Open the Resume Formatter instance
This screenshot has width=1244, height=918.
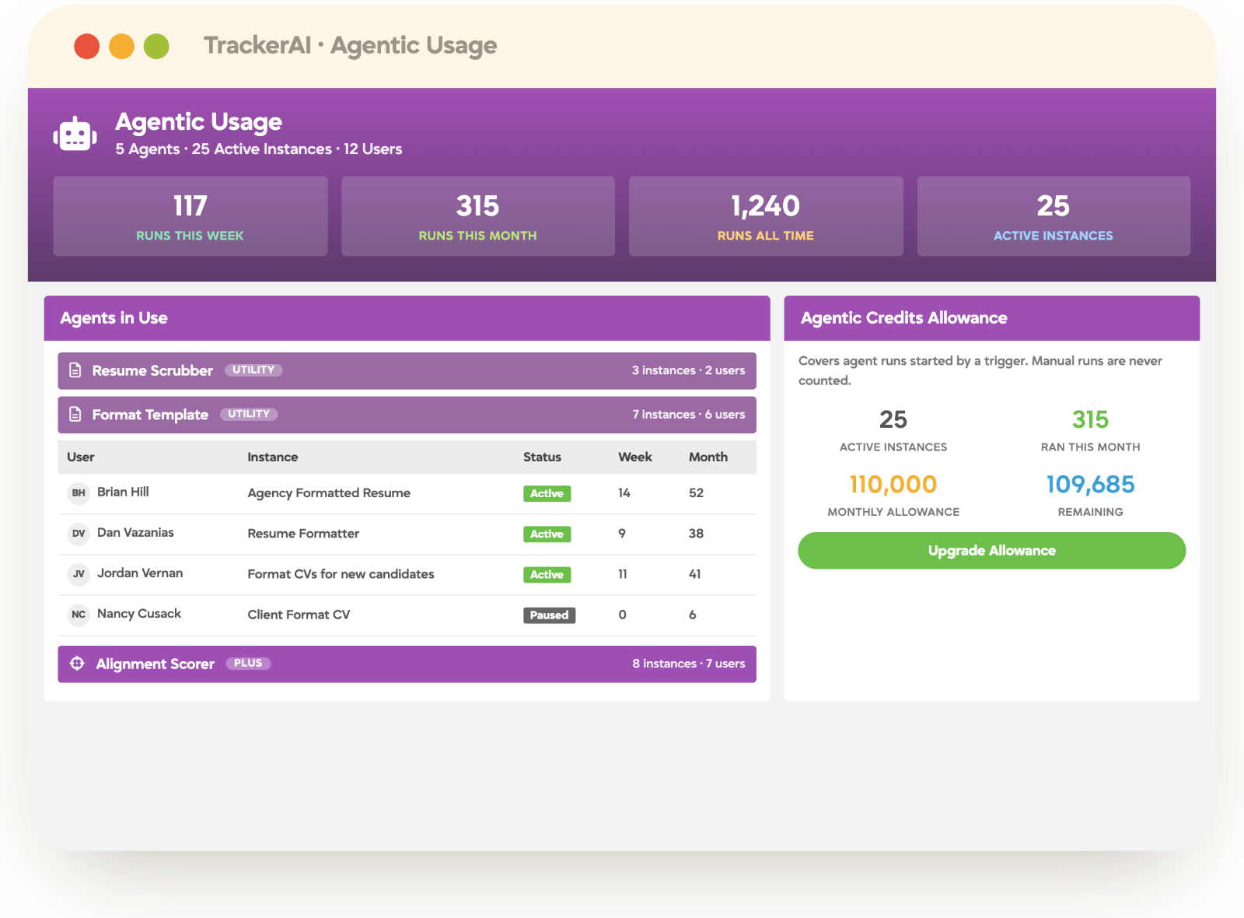[x=303, y=534]
